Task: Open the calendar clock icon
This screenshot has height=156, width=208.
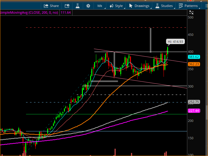Action: coord(67,6)
